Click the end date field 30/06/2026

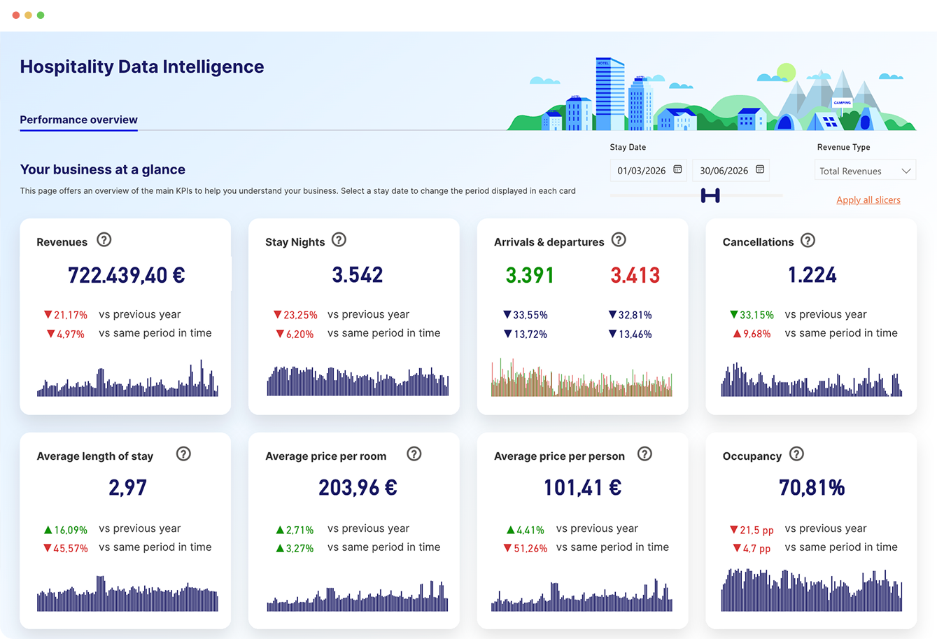click(724, 171)
